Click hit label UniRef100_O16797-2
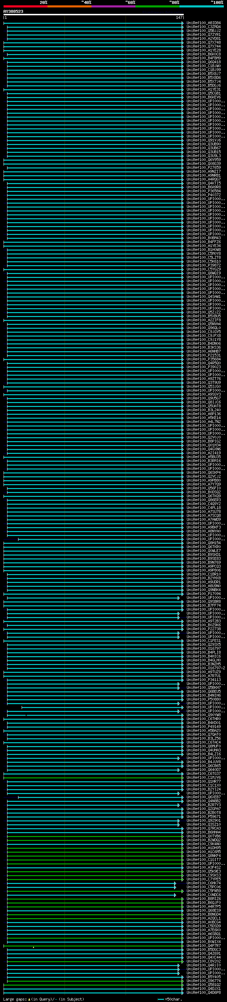This screenshot has height=1002, width=227. 206,668
